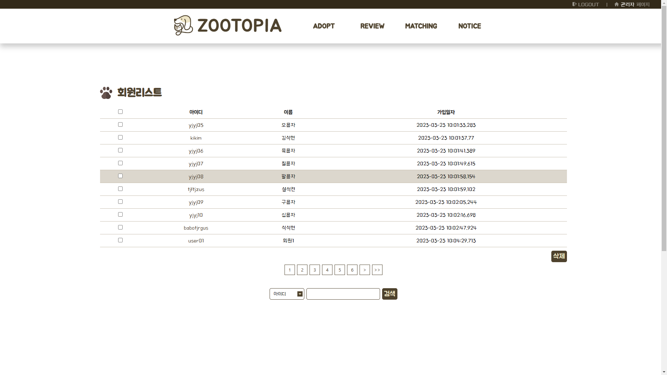Select the ADOPT menu item
This screenshot has width=667, height=375.
pos(323,26)
